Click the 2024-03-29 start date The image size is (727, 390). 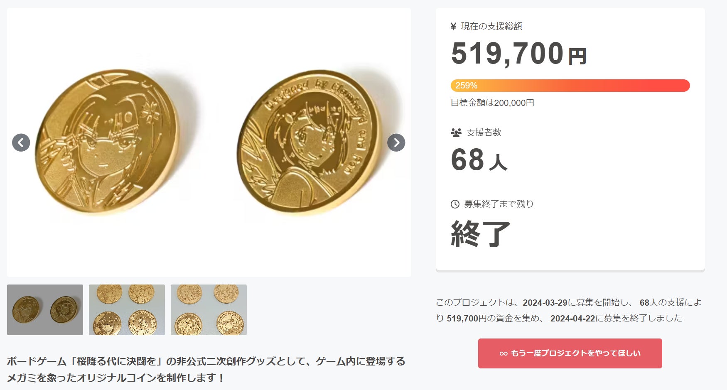tap(545, 303)
